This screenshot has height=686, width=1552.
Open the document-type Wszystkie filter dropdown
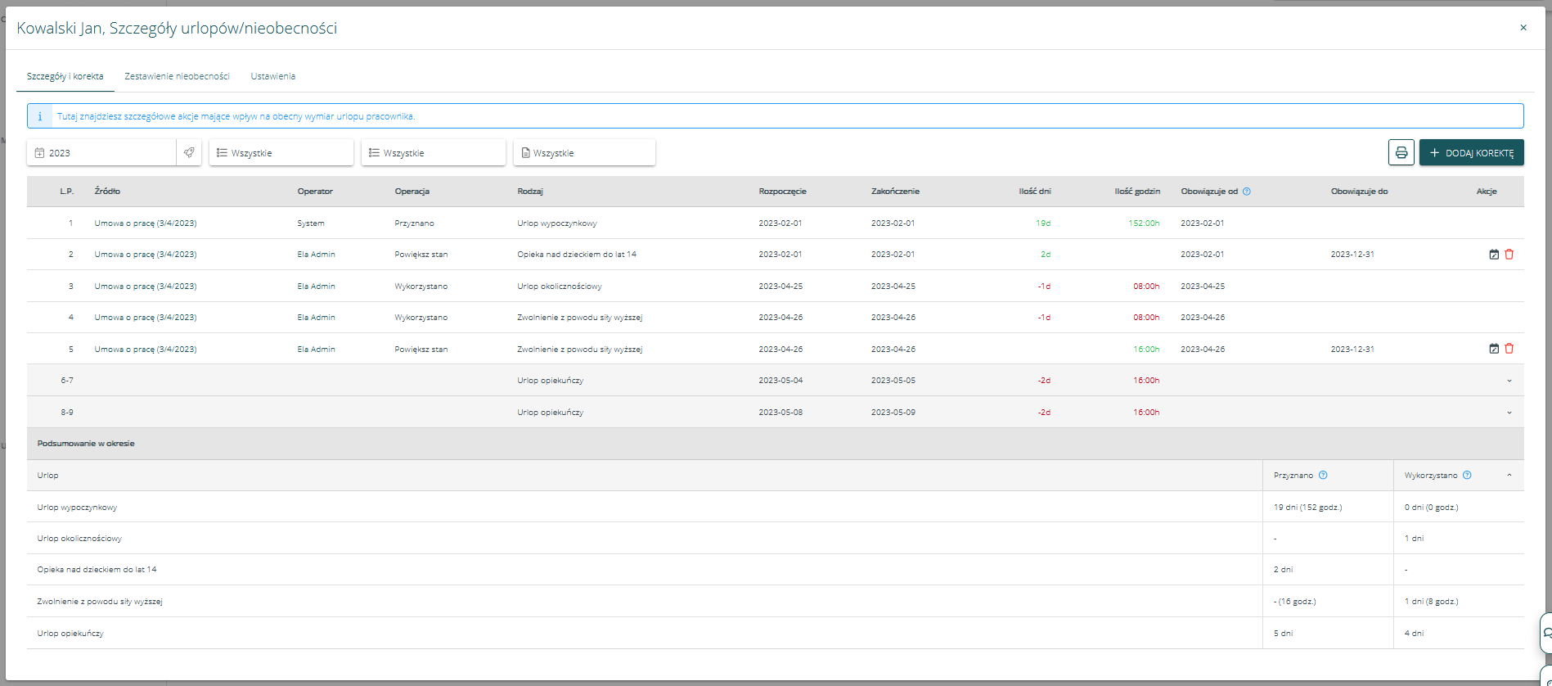pyautogui.click(x=584, y=153)
